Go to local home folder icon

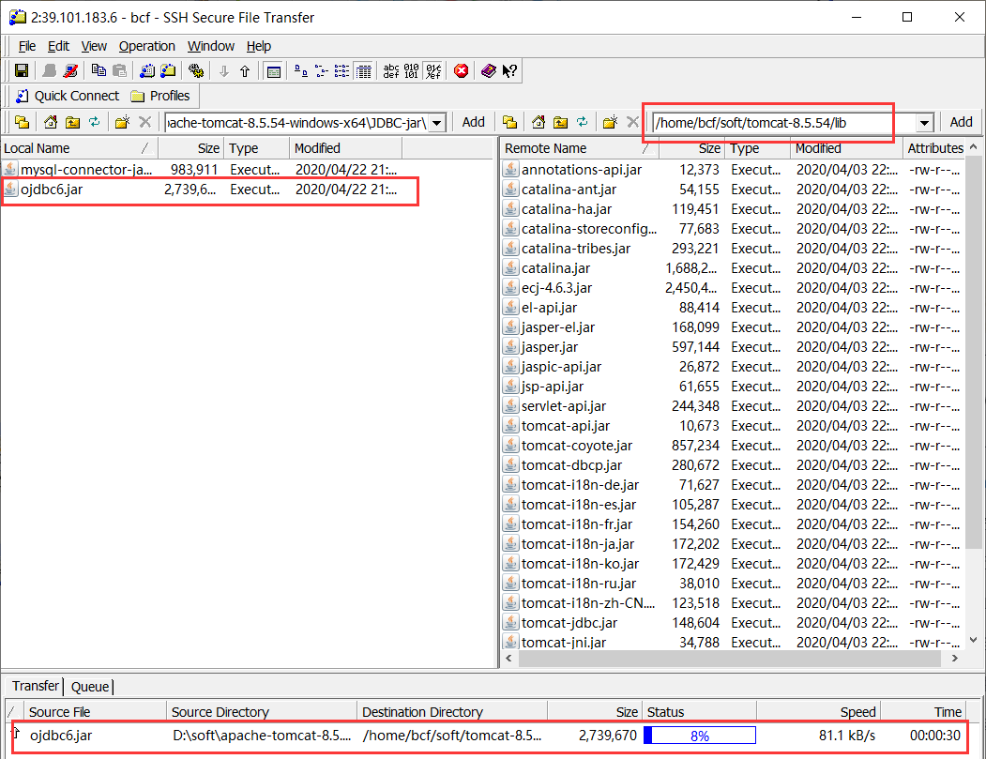51,122
